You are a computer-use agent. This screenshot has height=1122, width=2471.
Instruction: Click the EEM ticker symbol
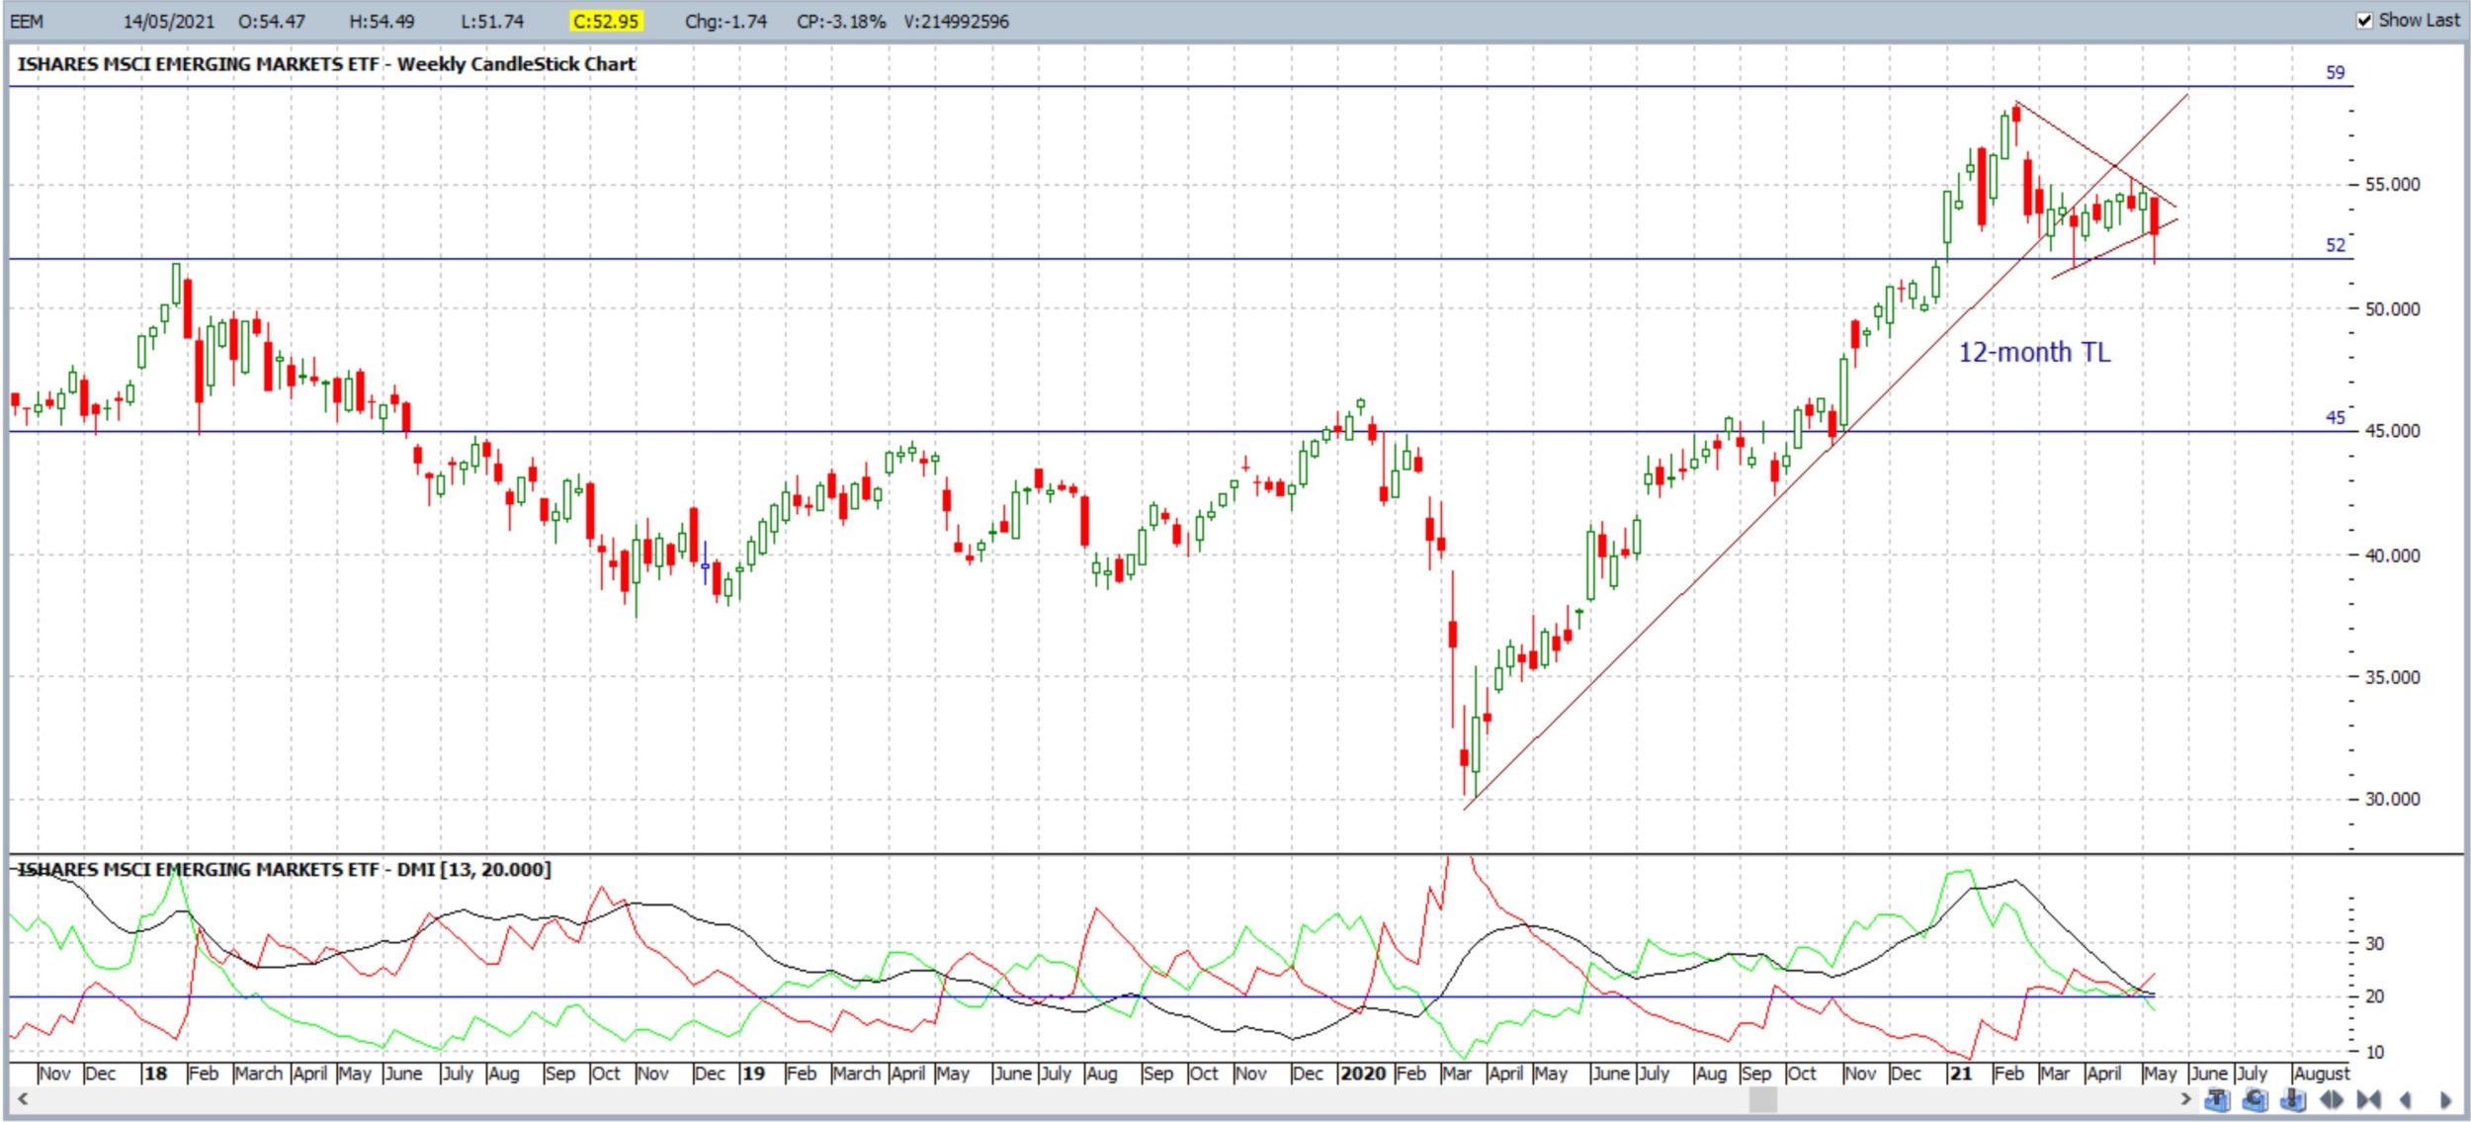pos(27,21)
